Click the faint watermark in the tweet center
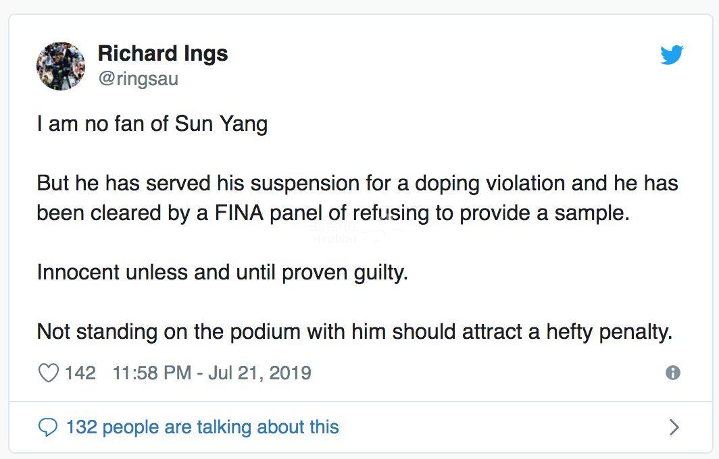719x459 pixels. coord(357,233)
